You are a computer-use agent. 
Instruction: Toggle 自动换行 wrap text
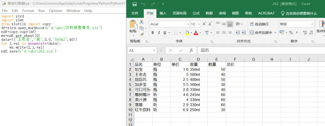click(x=259, y=24)
